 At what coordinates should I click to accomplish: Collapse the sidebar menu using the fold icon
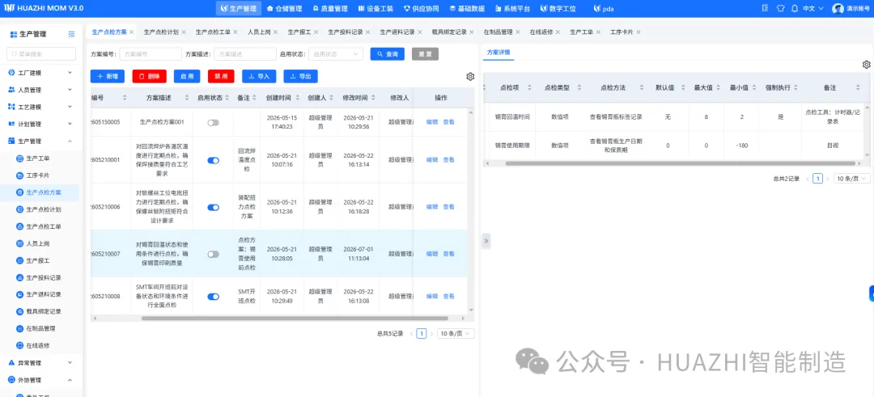point(71,35)
